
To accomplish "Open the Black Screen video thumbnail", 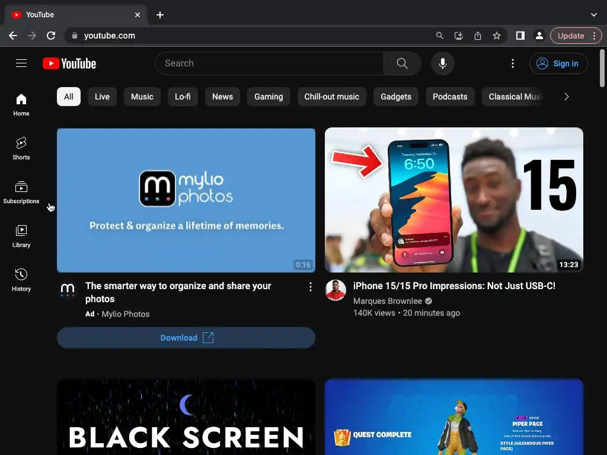I will point(186,417).
